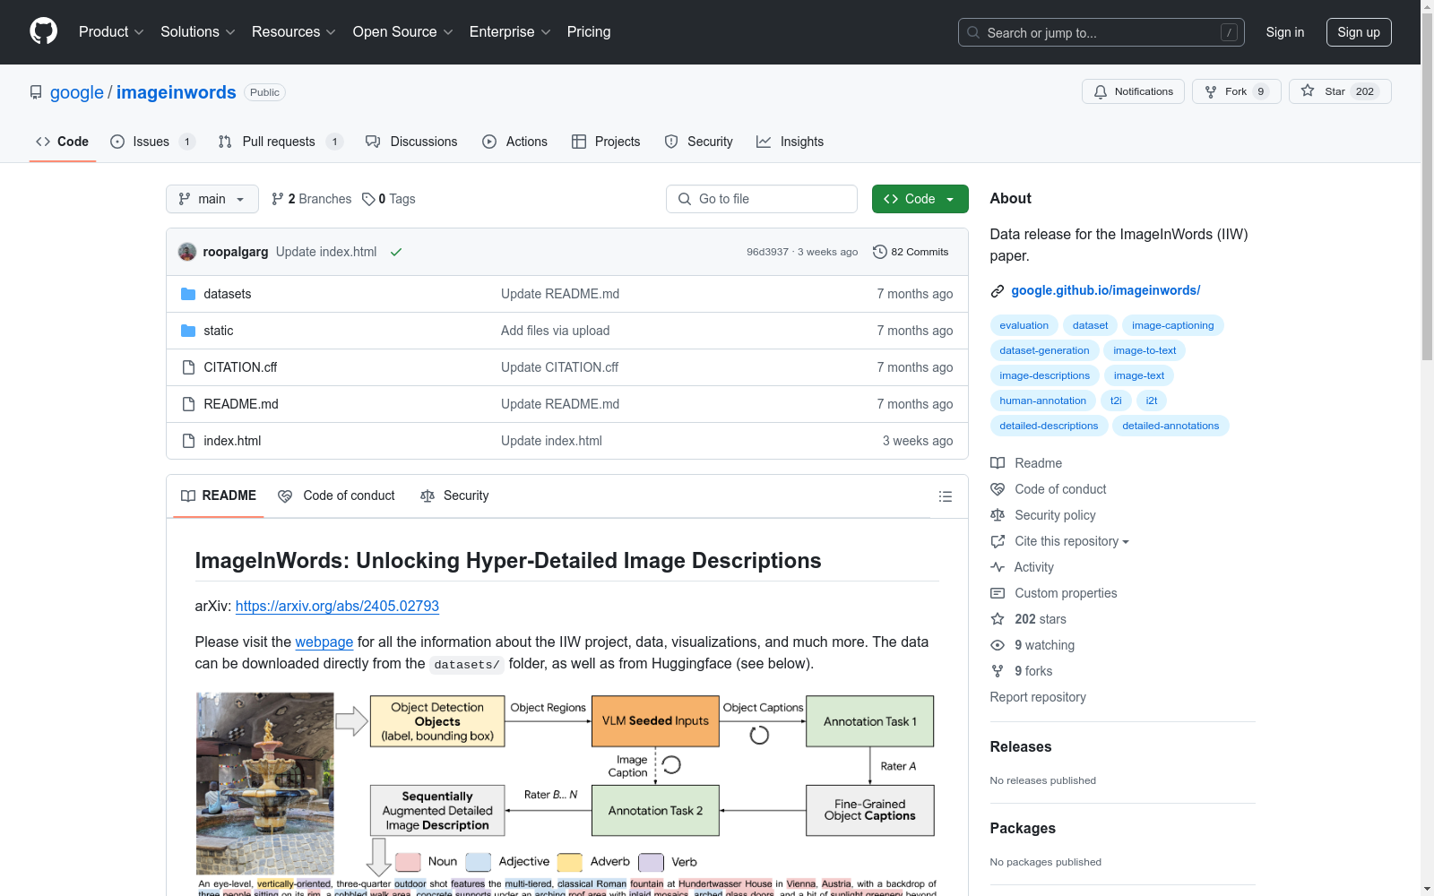The image size is (1434, 896).
Task: Switch to the Projects tab
Action: coord(606,142)
